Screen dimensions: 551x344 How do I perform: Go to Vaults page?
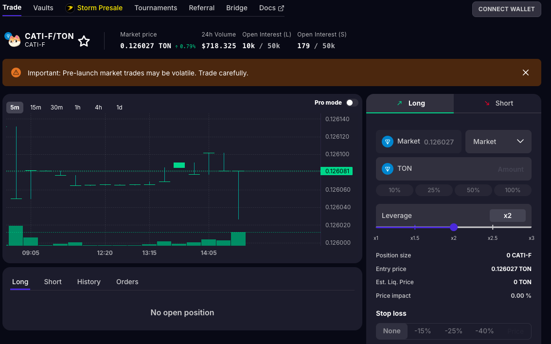(x=43, y=8)
